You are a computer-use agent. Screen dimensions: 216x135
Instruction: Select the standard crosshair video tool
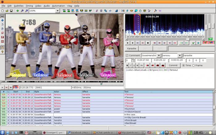[2, 16]
